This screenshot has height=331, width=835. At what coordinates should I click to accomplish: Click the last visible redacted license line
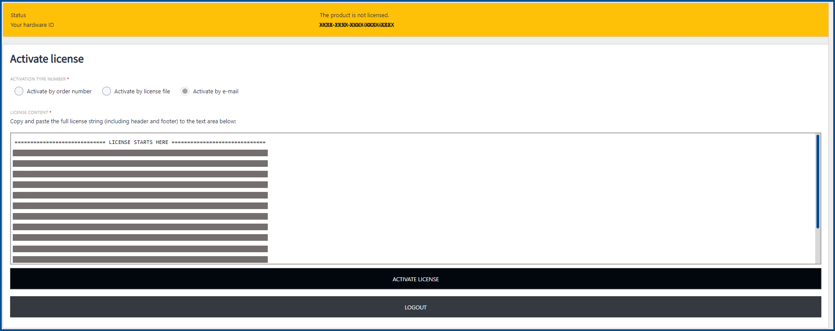click(x=140, y=259)
